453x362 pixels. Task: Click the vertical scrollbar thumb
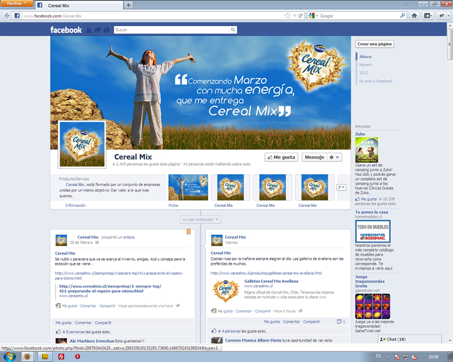450,44
